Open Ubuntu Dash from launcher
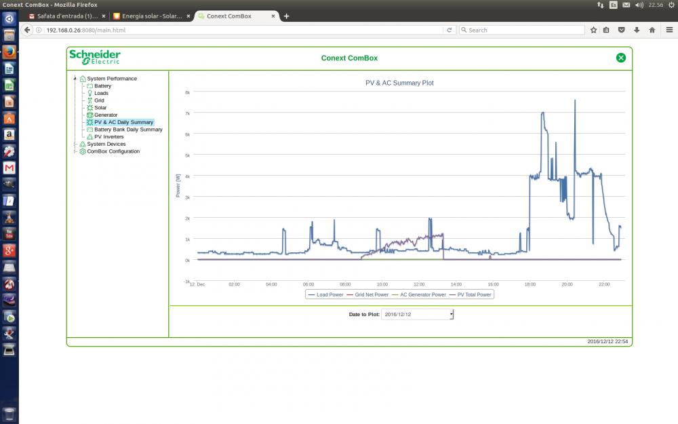 click(x=9, y=18)
